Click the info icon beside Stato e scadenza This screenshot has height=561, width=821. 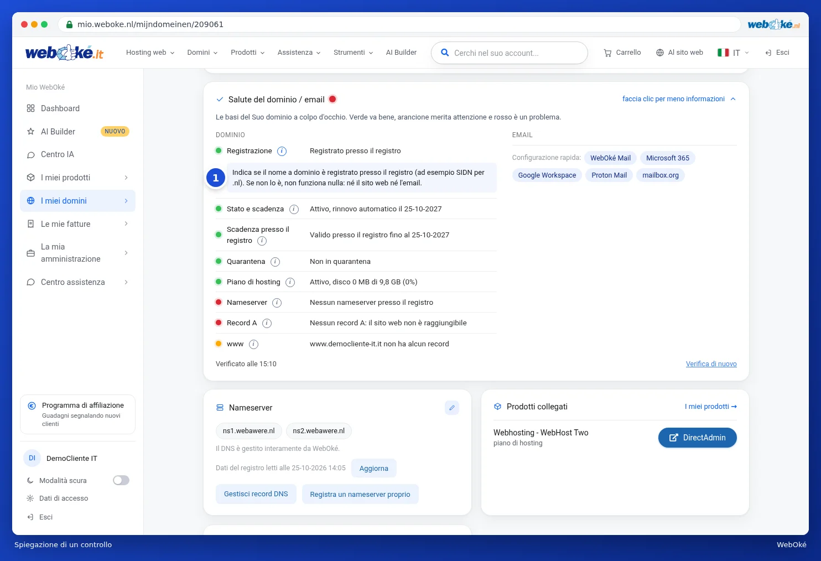294,209
